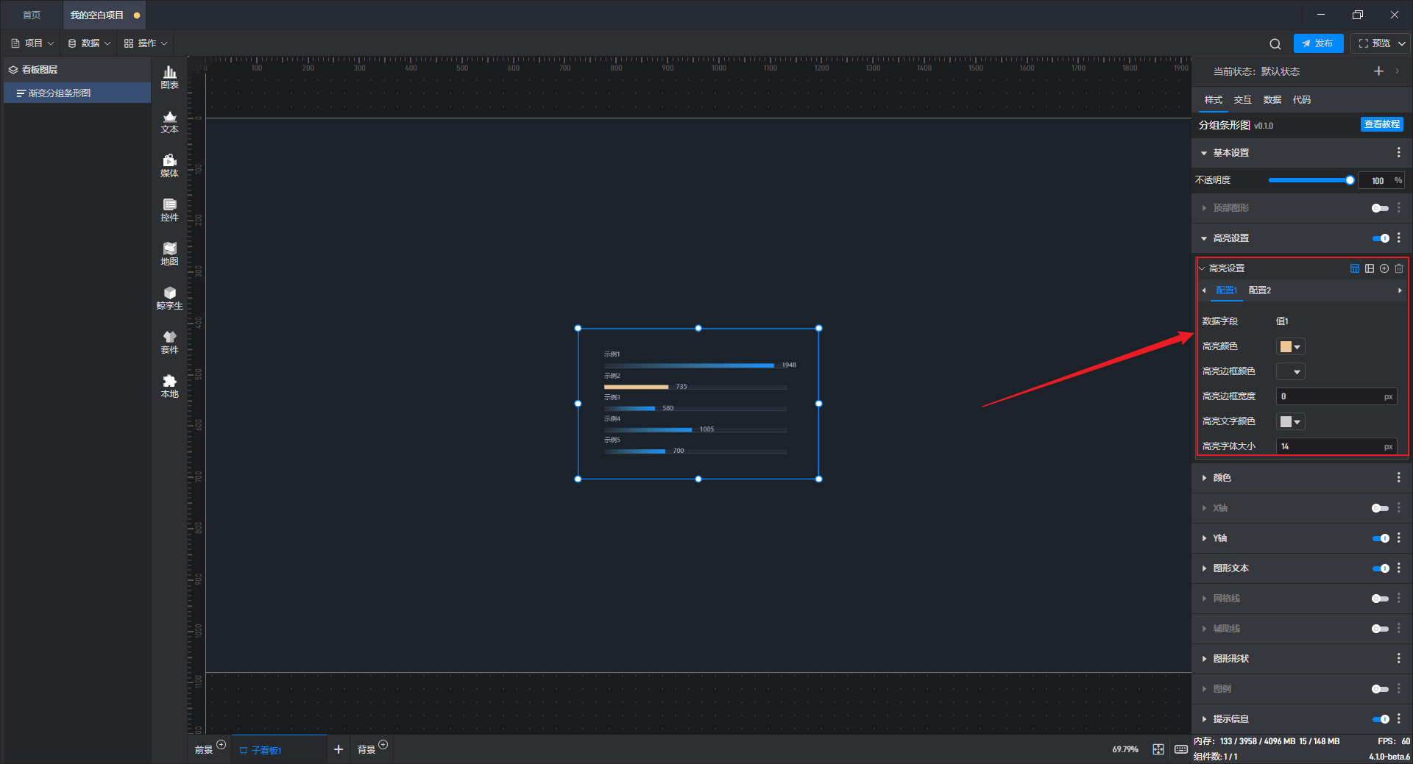Click the grid layout icon in 高亮设置
The height and width of the screenshot is (764, 1413).
1370,268
